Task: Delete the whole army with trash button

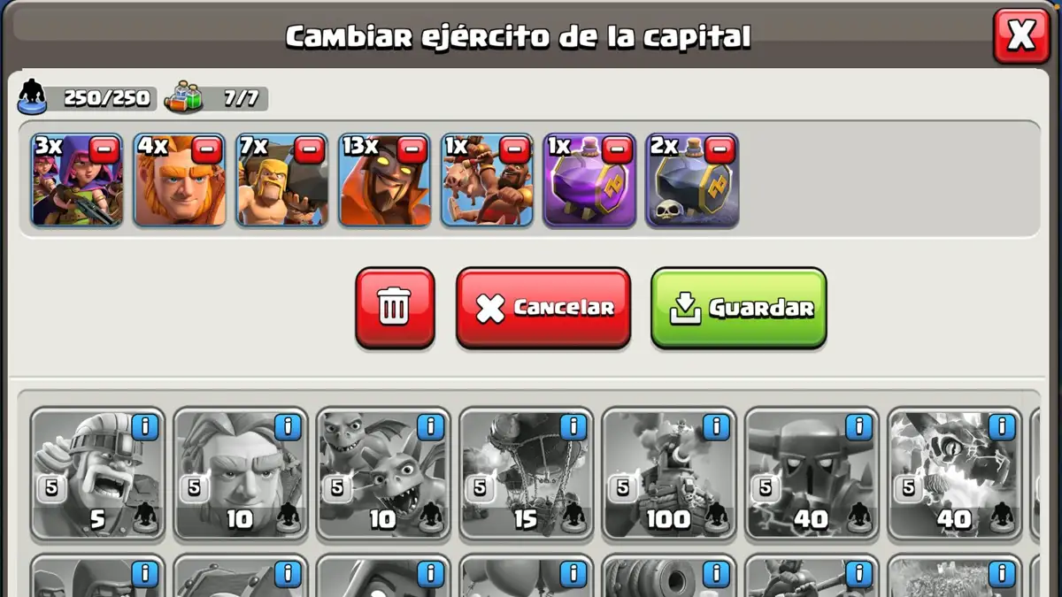Action: pyautogui.click(x=395, y=308)
